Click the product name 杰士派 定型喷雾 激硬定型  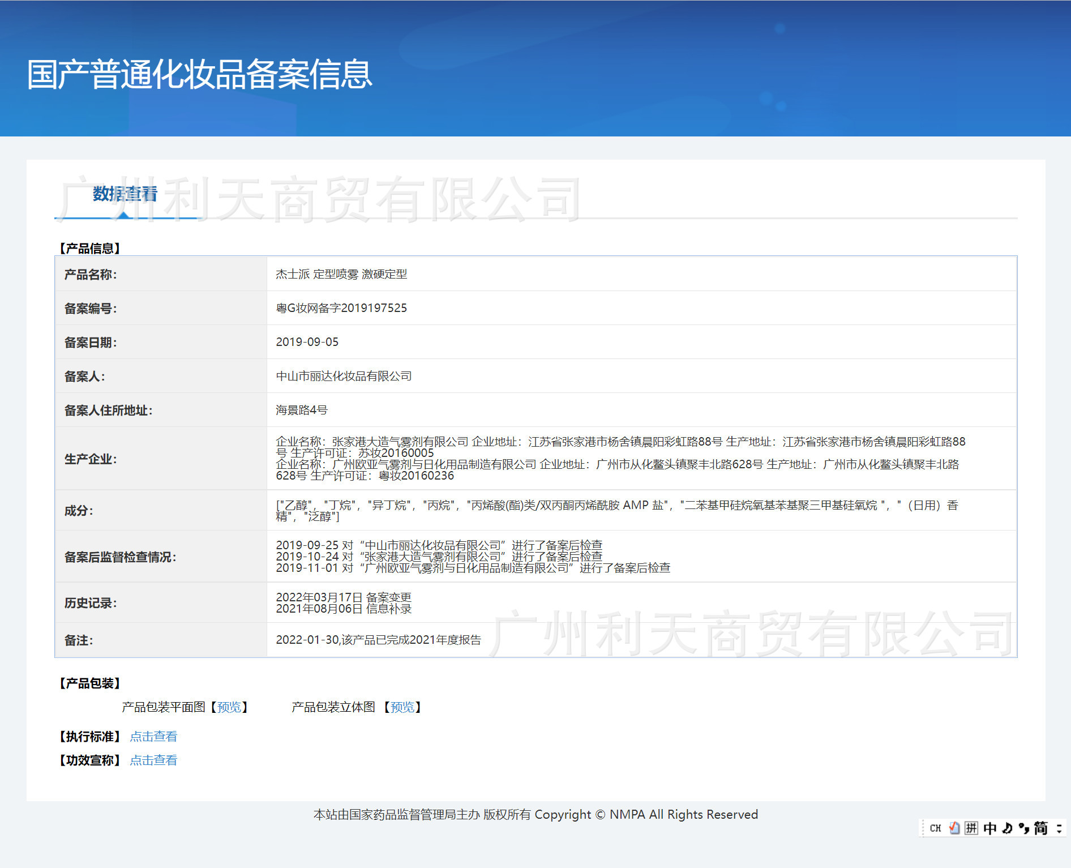coord(341,274)
